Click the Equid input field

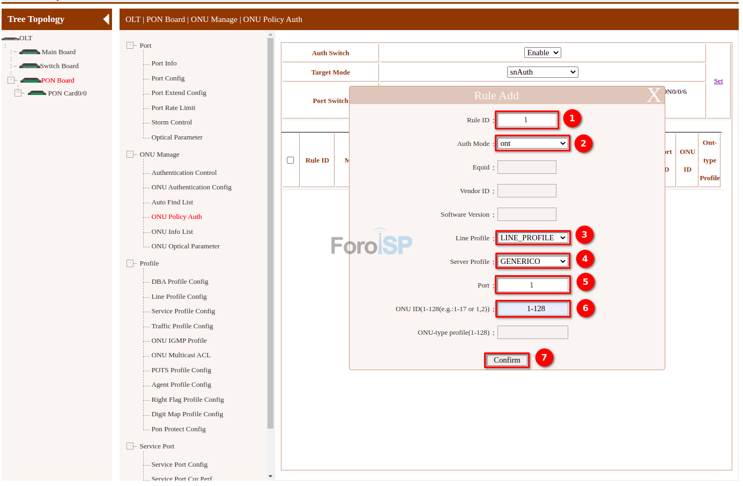(x=527, y=167)
